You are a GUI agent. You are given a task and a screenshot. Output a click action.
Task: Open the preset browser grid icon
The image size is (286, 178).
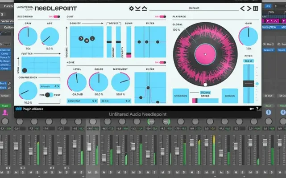click(256, 8)
